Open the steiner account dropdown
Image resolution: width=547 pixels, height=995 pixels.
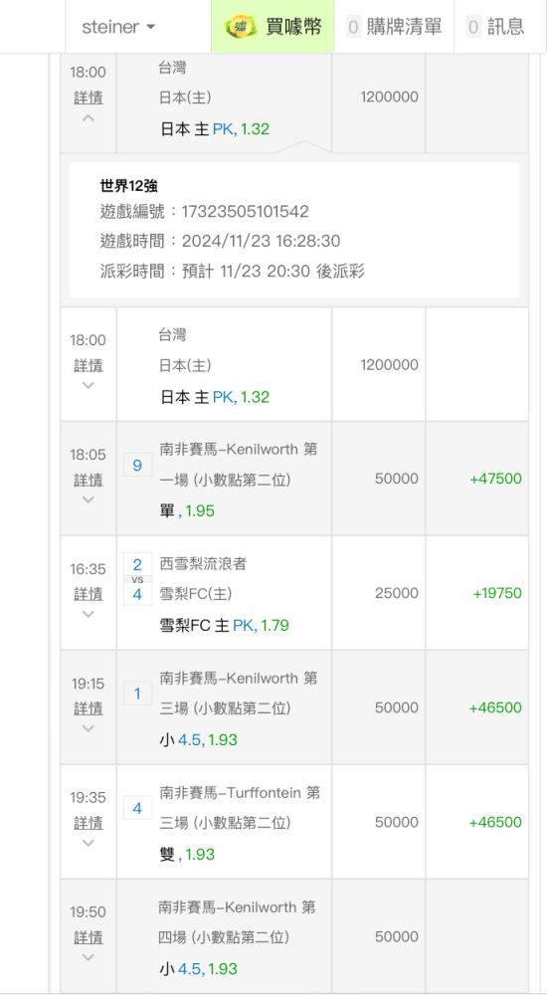[x=118, y=27]
